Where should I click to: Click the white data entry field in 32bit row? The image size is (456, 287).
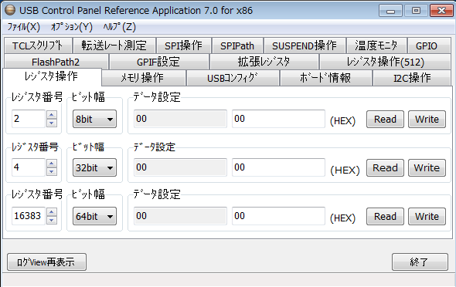278,167
